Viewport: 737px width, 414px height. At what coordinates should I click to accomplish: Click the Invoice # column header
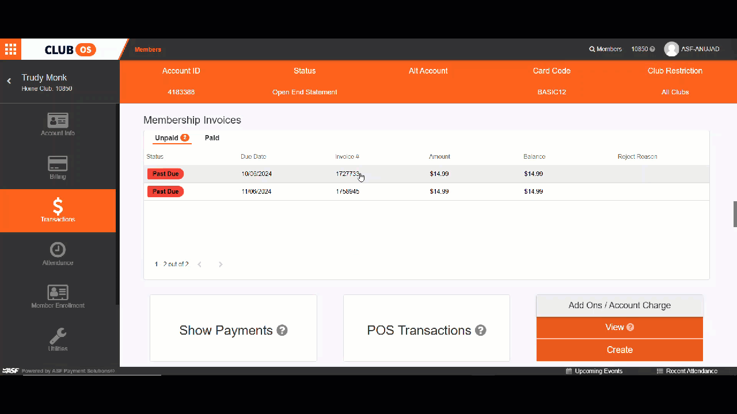tap(347, 156)
